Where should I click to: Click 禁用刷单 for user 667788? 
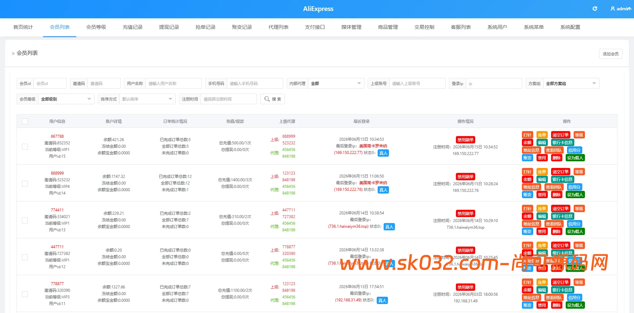point(466,140)
